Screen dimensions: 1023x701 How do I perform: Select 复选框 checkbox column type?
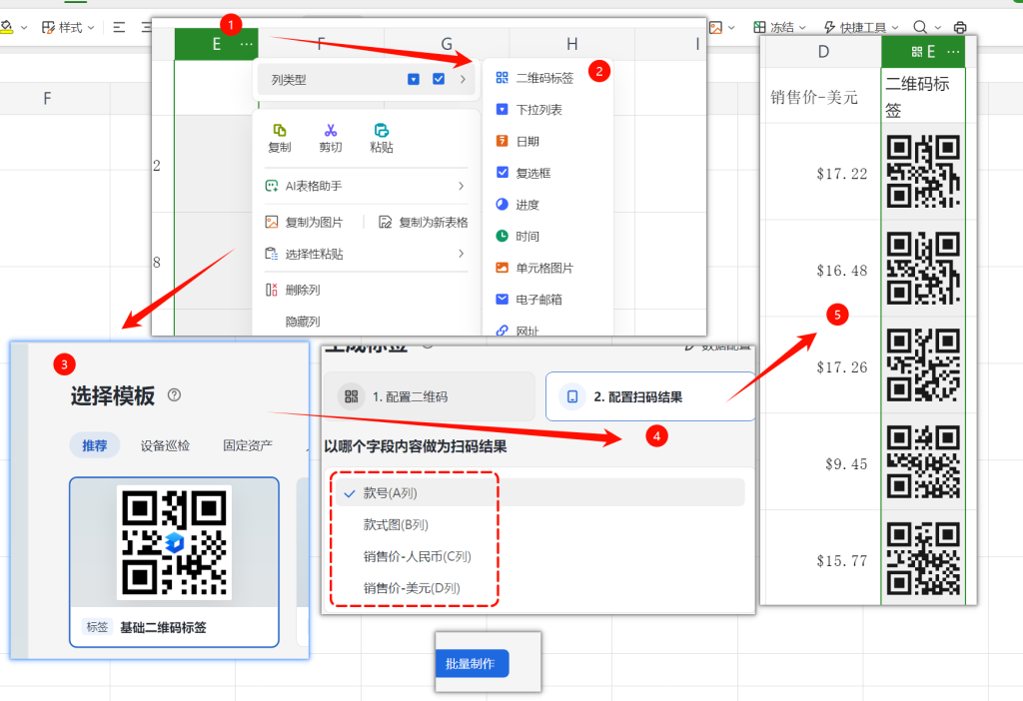(x=523, y=173)
